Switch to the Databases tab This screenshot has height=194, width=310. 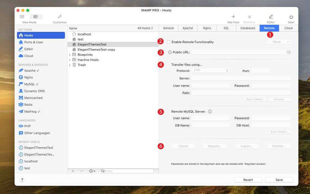tap(248, 28)
